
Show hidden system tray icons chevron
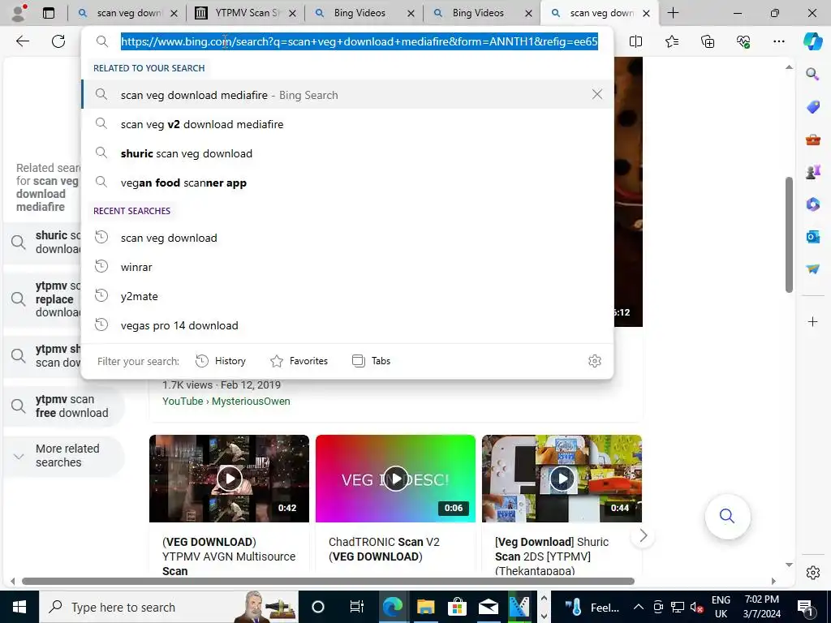pos(639,607)
